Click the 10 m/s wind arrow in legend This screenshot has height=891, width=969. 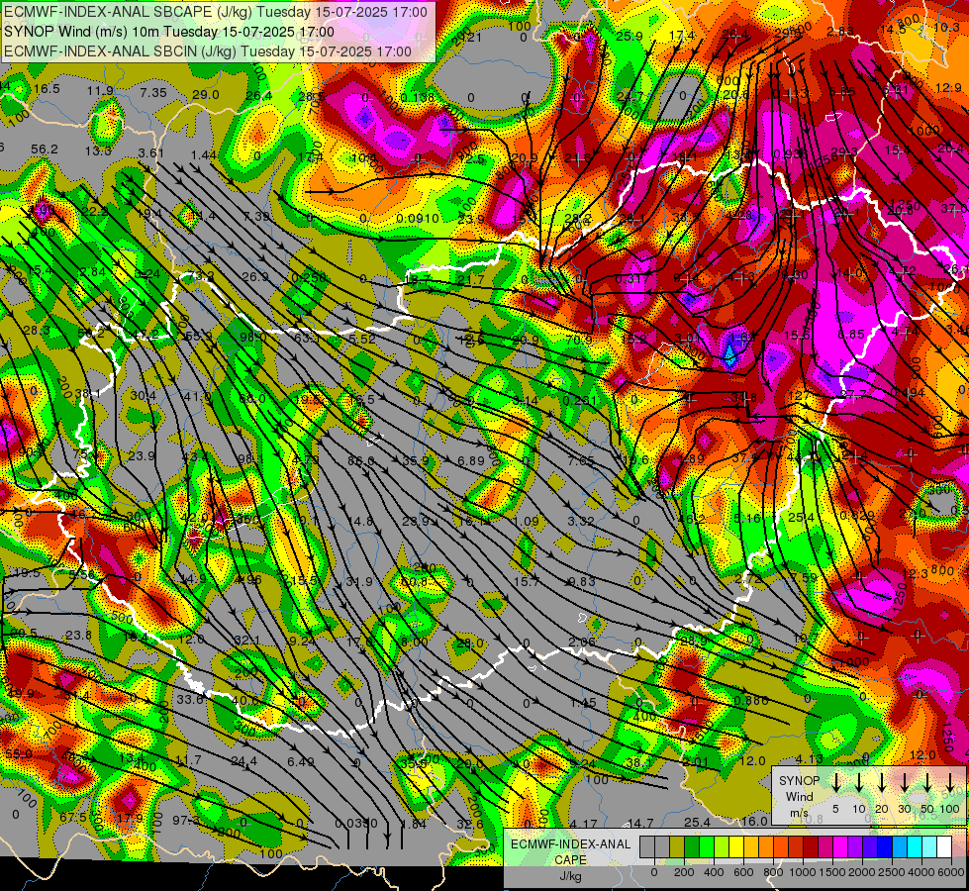point(859,783)
